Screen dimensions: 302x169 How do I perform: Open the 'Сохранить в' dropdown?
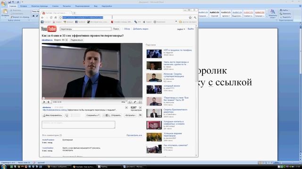click(93, 115)
